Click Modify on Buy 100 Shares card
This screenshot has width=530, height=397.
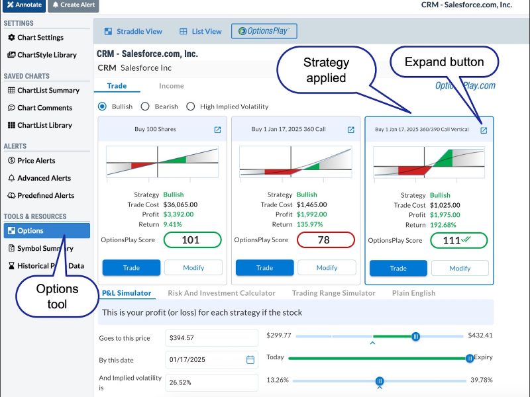[193, 268]
